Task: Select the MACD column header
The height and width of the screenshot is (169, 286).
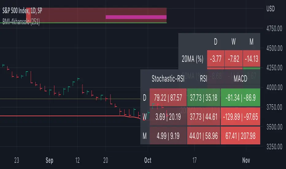Action: (240, 79)
